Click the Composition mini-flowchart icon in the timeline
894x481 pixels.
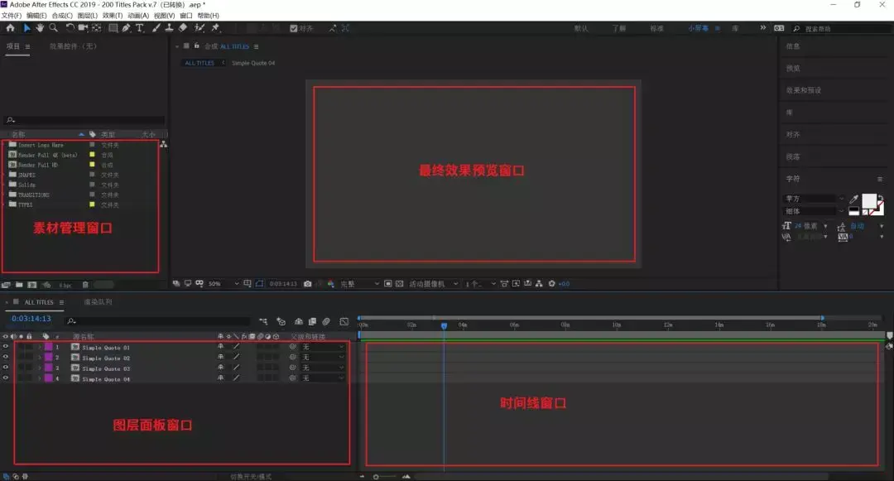point(263,322)
